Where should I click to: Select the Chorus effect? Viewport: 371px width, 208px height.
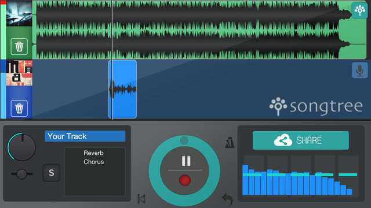(93, 162)
